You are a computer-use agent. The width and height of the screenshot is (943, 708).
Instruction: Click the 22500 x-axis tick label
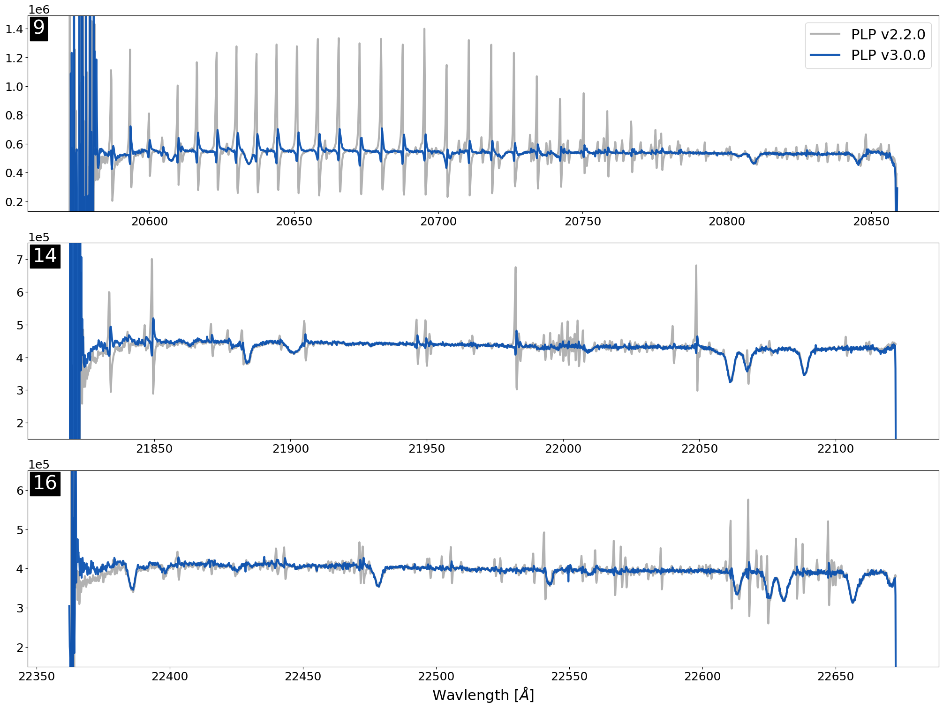tap(436, 676)
